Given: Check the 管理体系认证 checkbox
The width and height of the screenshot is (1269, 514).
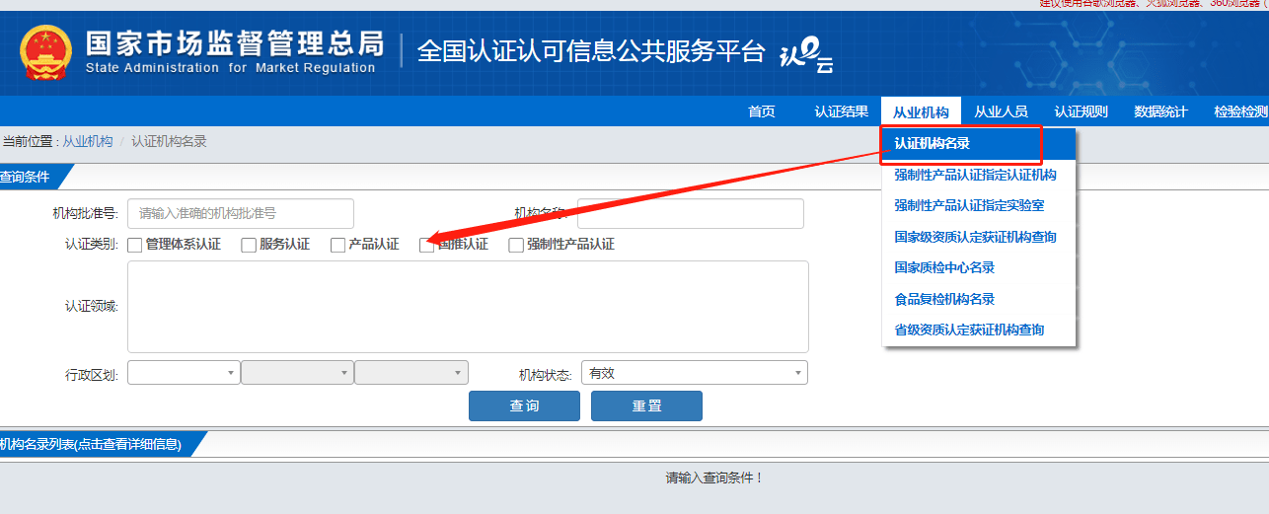Looking at the screenshot, I should pos(135,245).
